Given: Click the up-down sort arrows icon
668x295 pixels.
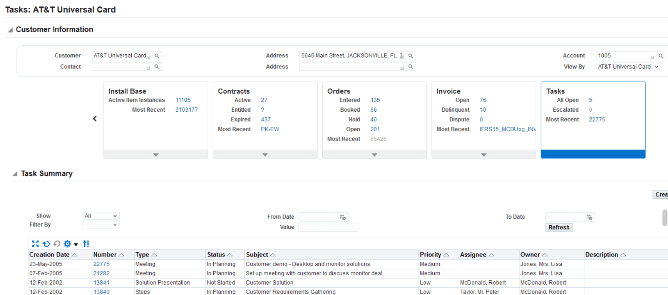Looking at the screenshot, I should pyautogui.click(x=86, y=244).
